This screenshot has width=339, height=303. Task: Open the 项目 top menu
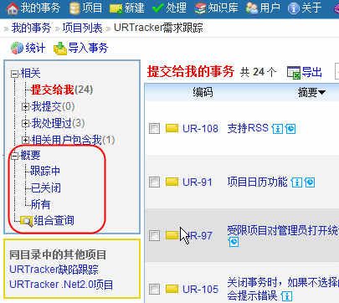92,8
